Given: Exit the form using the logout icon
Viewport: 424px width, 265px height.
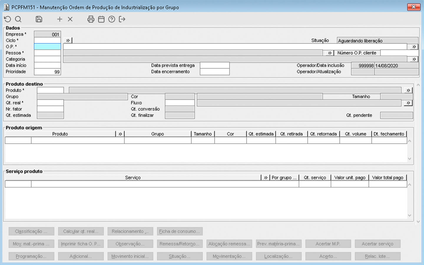Looking at the screenshot, I should [x=122, y=19].
